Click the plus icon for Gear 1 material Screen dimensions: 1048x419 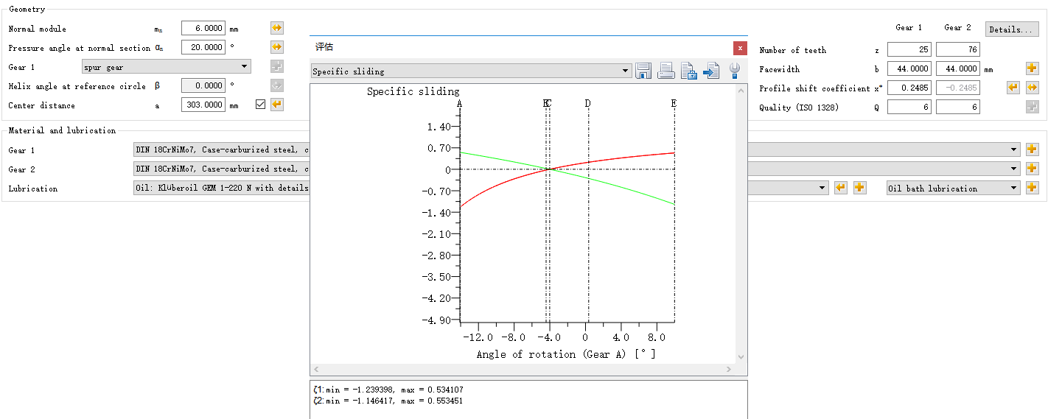pyautogui.click(x=1032, y=149)
